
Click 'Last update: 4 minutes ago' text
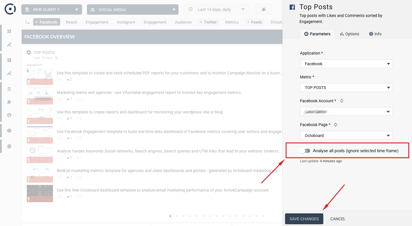(321, 161)
